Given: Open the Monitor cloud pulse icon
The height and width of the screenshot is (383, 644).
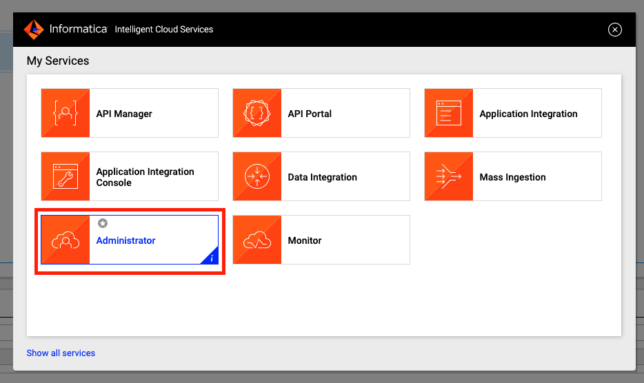Looking at the screenshot, I should pos(257,240).
